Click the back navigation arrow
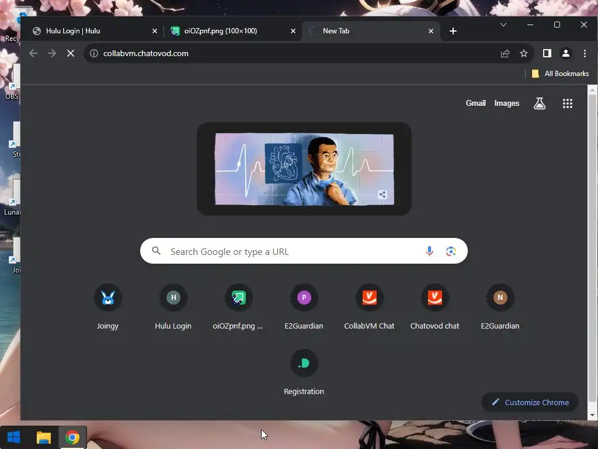 pos(33,53)
